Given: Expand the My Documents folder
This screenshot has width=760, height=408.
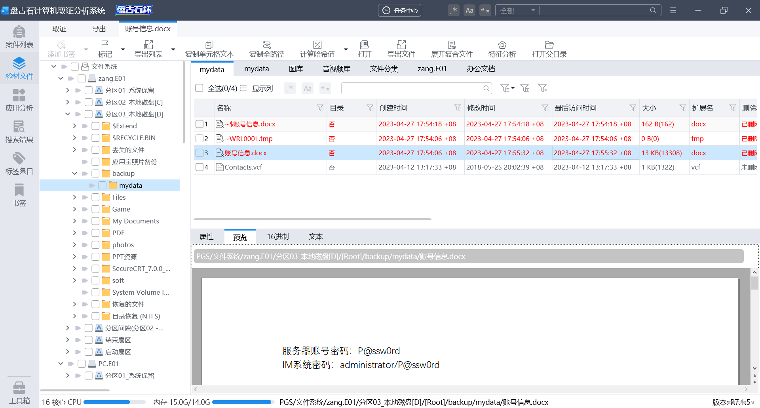Looking at the screenshot, I should tap(74, 221).
